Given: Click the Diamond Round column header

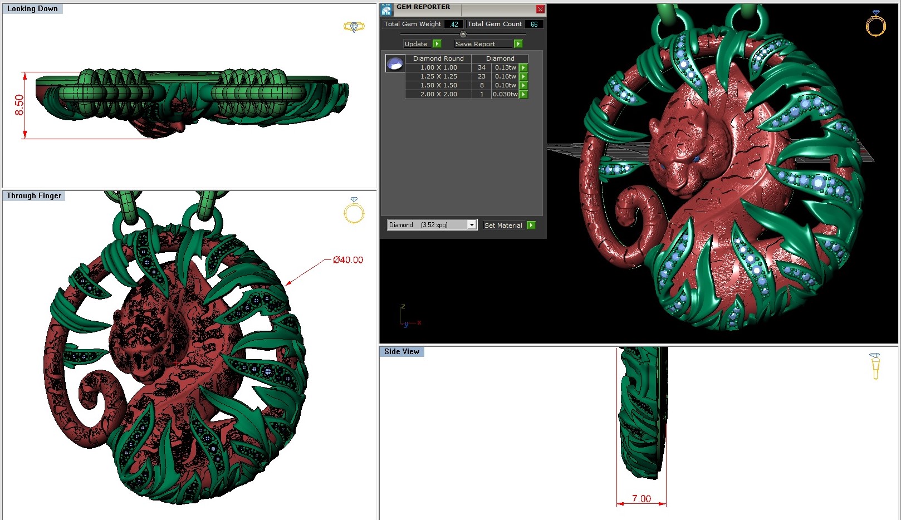Looking at the screenshot, I should coord(438,58).
